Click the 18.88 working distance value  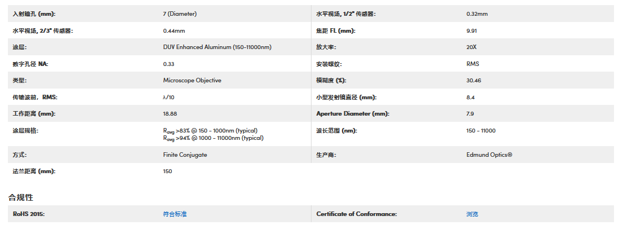pos(170,114)
